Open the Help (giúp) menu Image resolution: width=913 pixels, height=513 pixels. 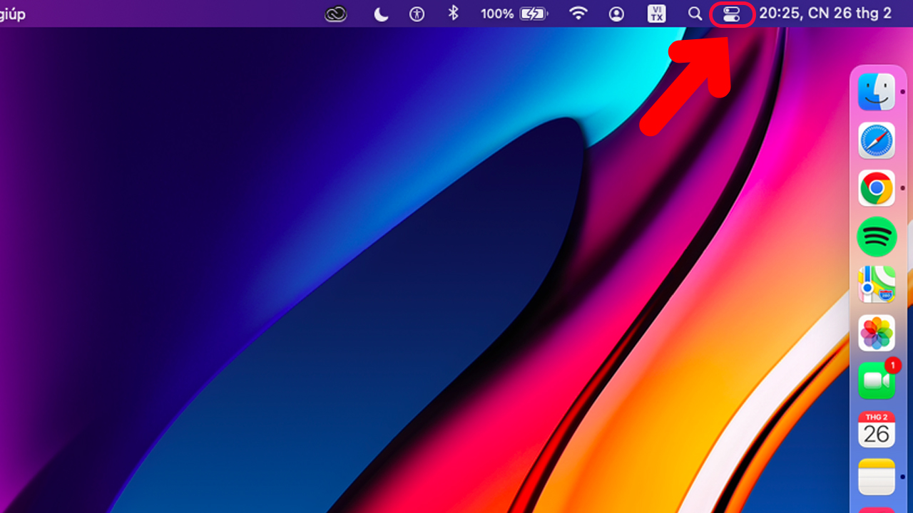[x=12, y=14]
